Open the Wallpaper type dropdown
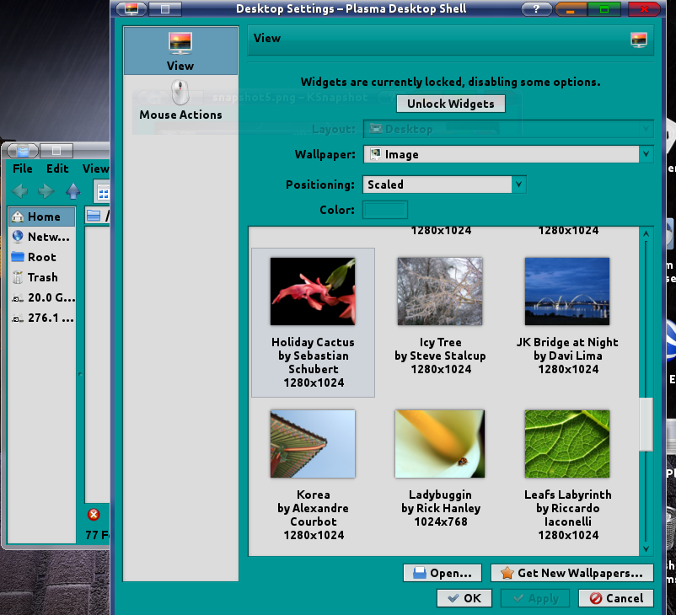This screenshot has height=615, width=676. pyautogui.click(x=508, y=154)
